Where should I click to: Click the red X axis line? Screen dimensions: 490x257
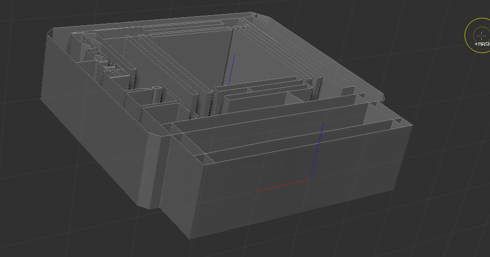(282, 185)
